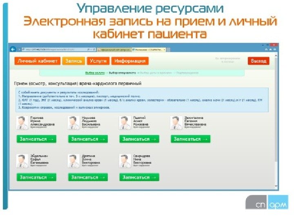Image resolution: width=294 pixels, height=220 pixels.
Task: Follow the Выбор услуги breadcrumb link
Action: (95, 73)
